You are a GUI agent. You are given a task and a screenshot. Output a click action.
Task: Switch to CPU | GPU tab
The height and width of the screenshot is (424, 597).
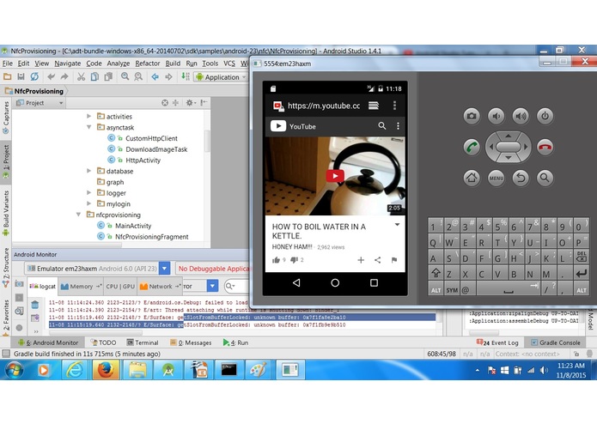click(120, 286)
